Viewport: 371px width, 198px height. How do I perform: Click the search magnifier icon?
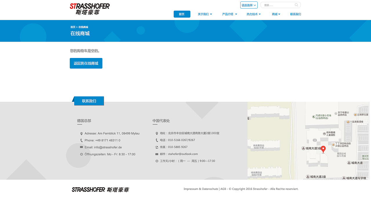pyautogui.click(x=296, y=5)
